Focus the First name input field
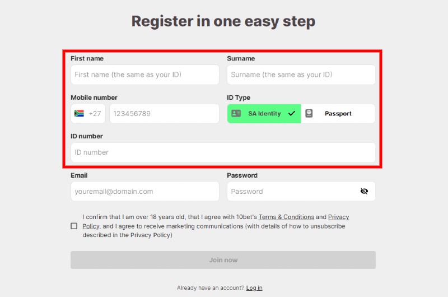 (x=145, y=75)
